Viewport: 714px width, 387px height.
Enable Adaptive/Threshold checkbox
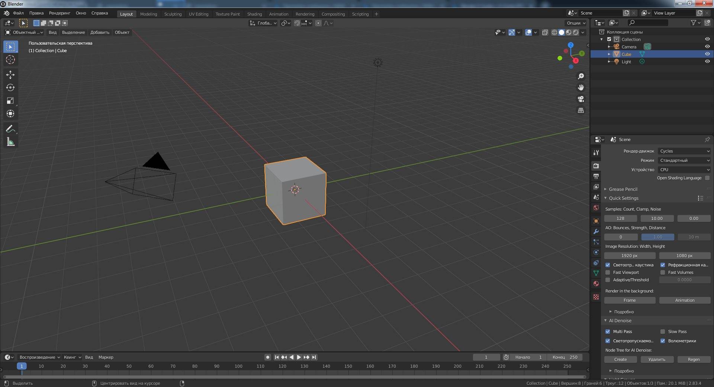click(x=608, y=280)
